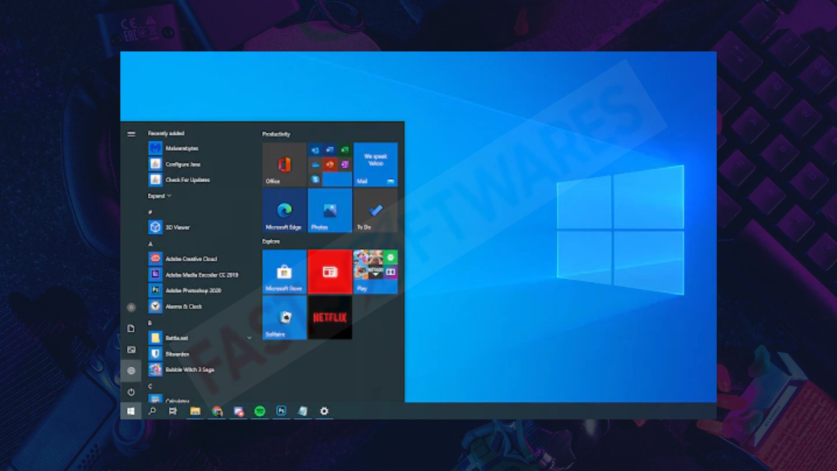Open the Microsoft Store tile

pos(284,272)
